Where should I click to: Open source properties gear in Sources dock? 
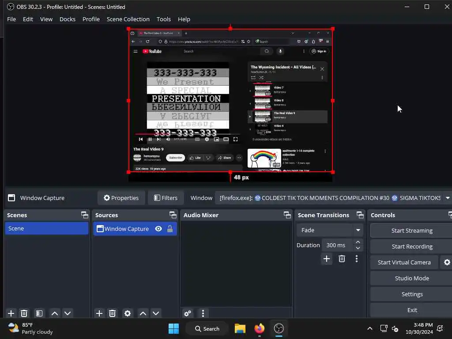128,313
